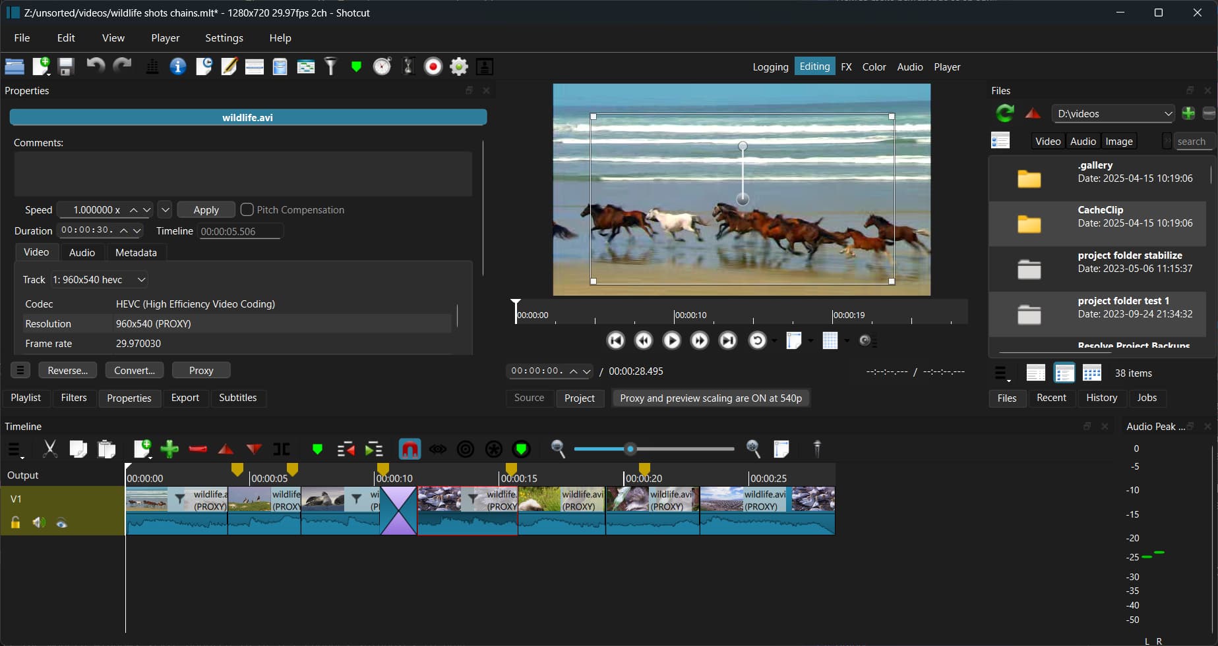This screenshot has height=646, width=1218.
Task: Open the timeline hamburger menu
Action: click(x=15, y=450)
